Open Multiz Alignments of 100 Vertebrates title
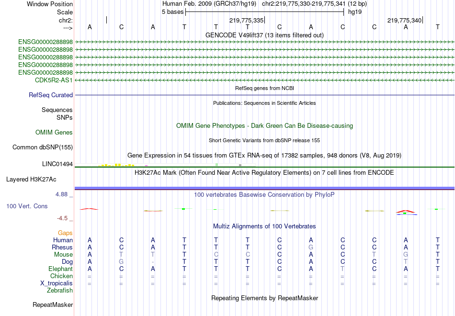The width and height of the screenshot is (455, 316). pos(264,226)
